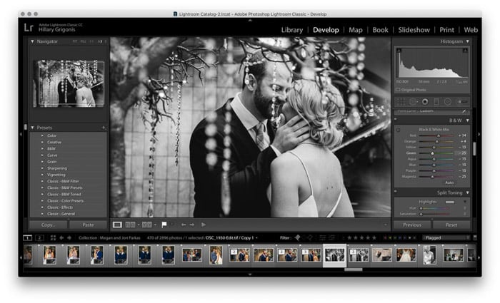The width and height of the screenshot is (500, 303).
Task: Collapse the Presets panel
Action: [x=32, y=128]
